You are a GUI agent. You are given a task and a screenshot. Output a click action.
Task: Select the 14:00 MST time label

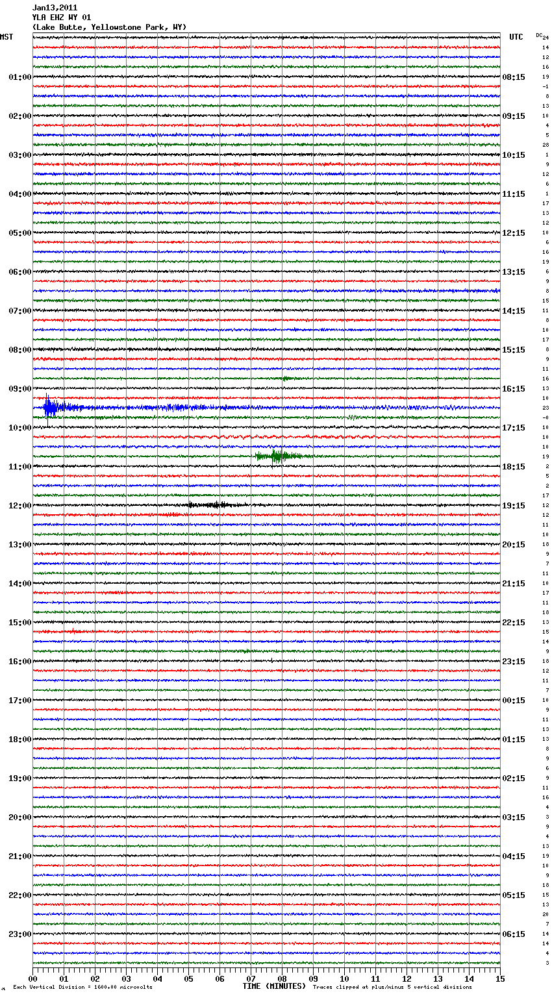click(20, 584)
